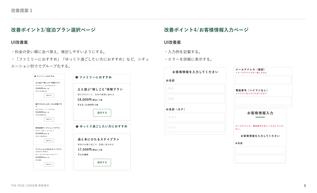Click the THE VEGE LODGE様 提案資料 footer text

tap(30, 186)
